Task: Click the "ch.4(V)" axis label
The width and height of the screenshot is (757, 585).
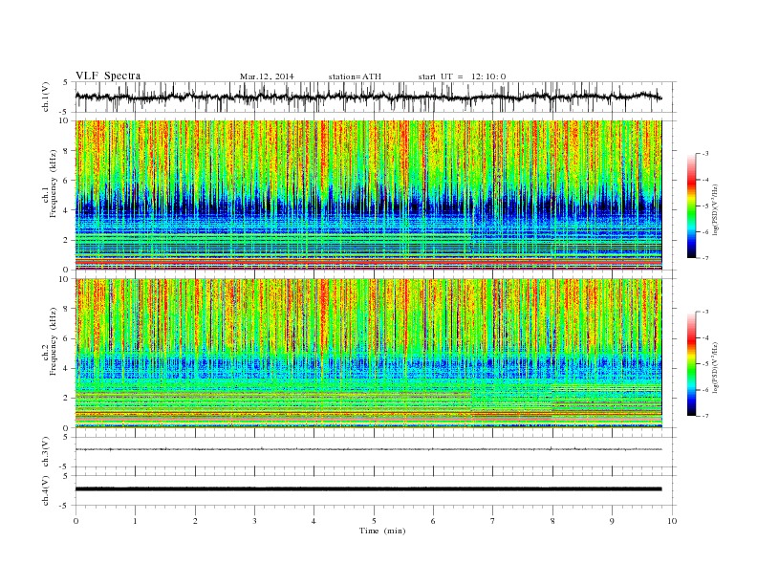Action: tap(46, 490)
